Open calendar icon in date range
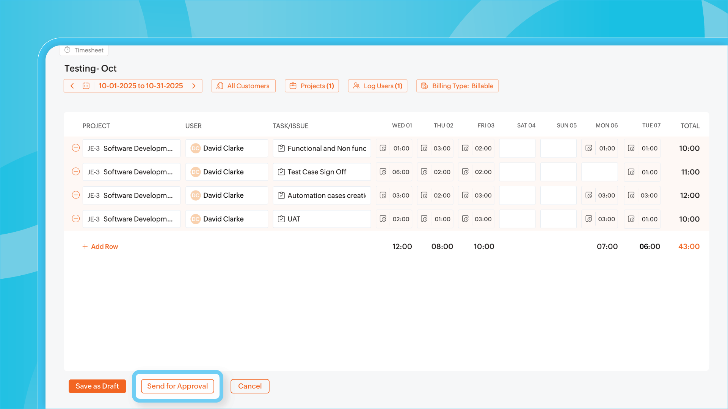Image resolution: width=728 pixels, height=409 pixels. [86, 86]
